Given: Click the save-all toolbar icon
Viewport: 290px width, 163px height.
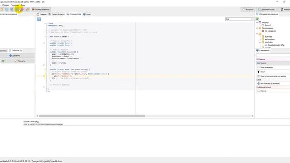Looking at the screenshot, I should tap(12, 9).
